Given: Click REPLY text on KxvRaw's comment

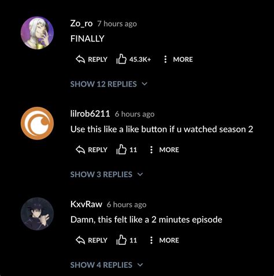Looking at the screenshot, I should pos(98,240).
